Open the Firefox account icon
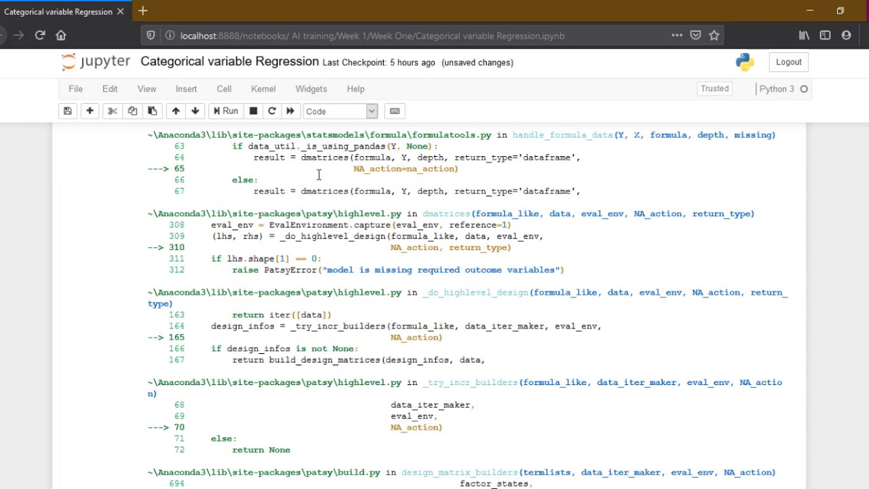Viewport: 869px width, 489px height. [846, 35]
